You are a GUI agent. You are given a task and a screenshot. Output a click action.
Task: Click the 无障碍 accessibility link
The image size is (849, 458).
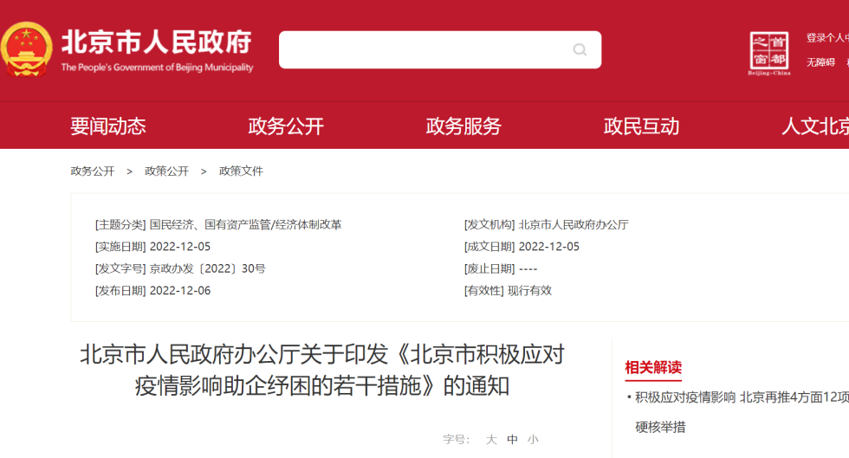[x=821, y=62]
